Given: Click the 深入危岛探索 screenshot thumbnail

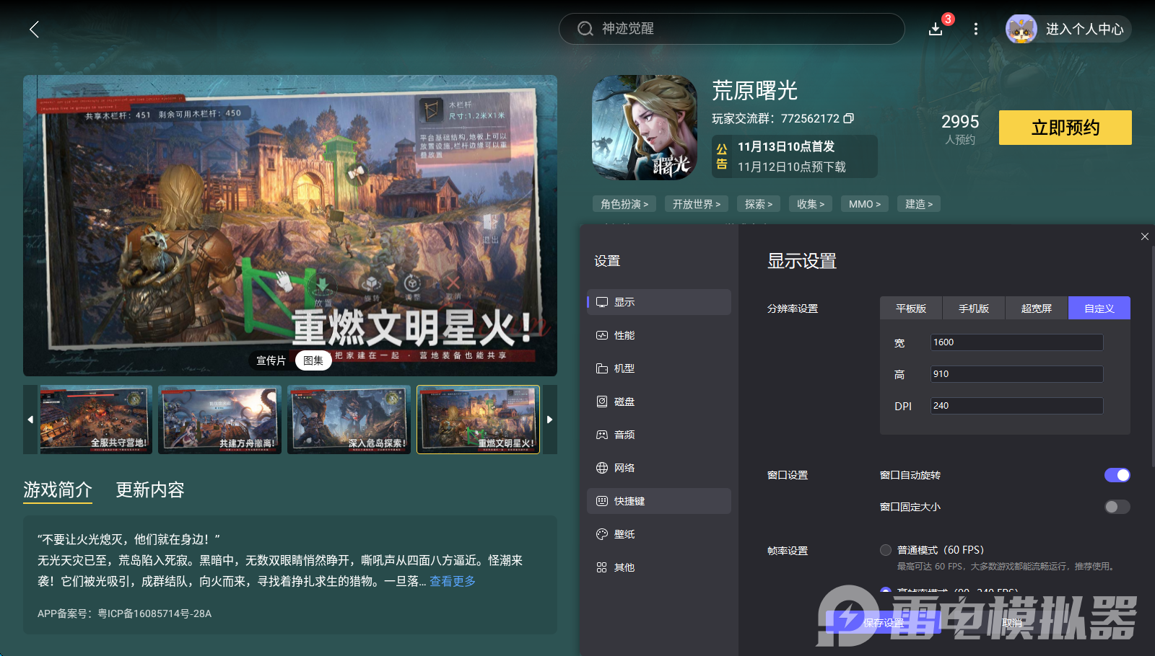Looking at the screenshot, I should coord(349,419).
